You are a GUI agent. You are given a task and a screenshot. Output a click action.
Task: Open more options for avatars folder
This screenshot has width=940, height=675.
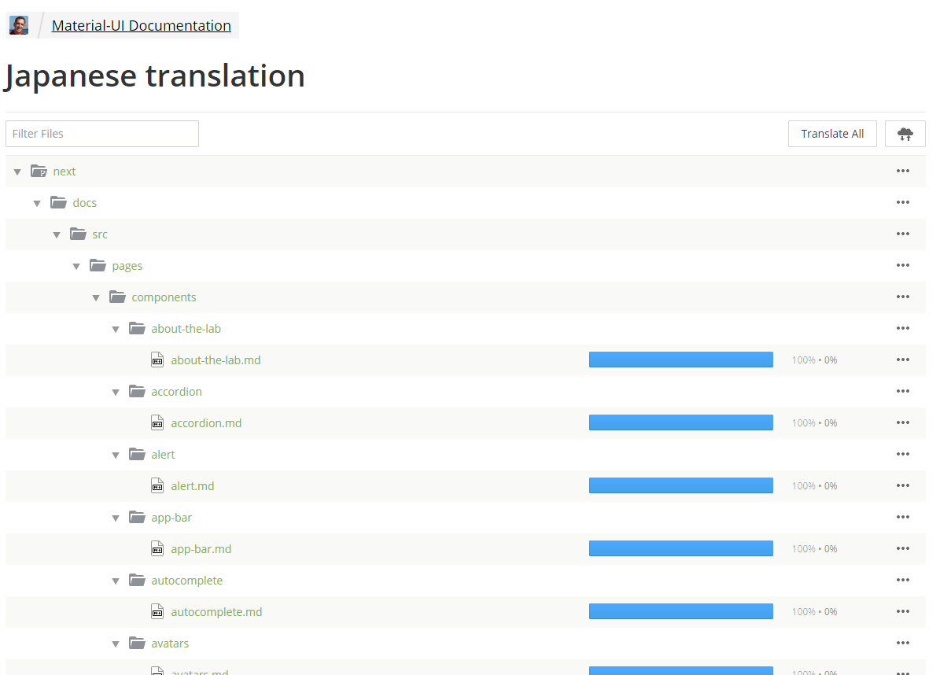point(903,643)
